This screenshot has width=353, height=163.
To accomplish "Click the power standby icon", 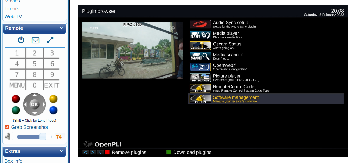I will click(21, 40).
